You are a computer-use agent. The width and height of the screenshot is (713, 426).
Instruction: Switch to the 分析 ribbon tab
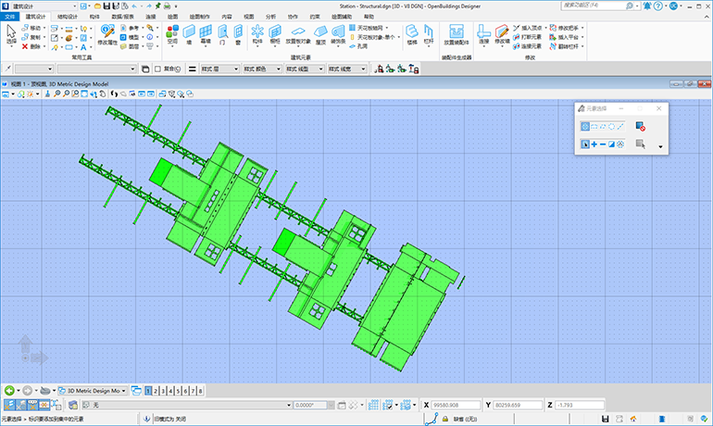(270, 17)
